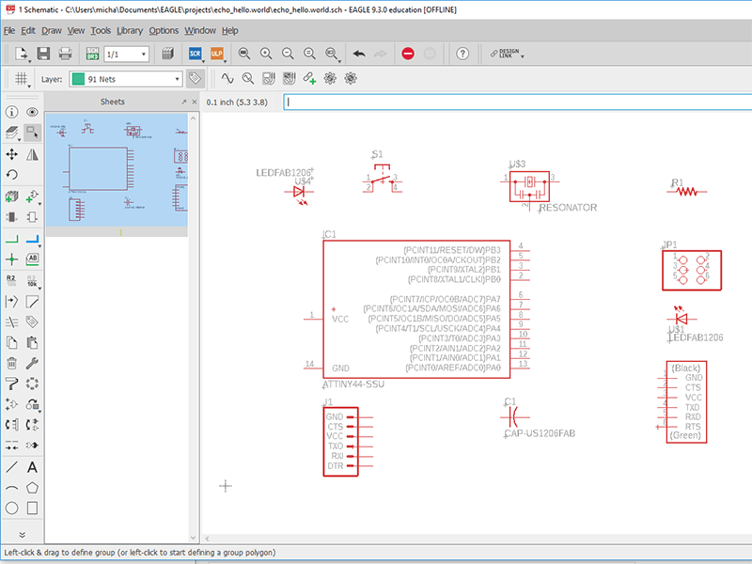
Task: Run a user program via ULP icon
Action: coord(217,54)
